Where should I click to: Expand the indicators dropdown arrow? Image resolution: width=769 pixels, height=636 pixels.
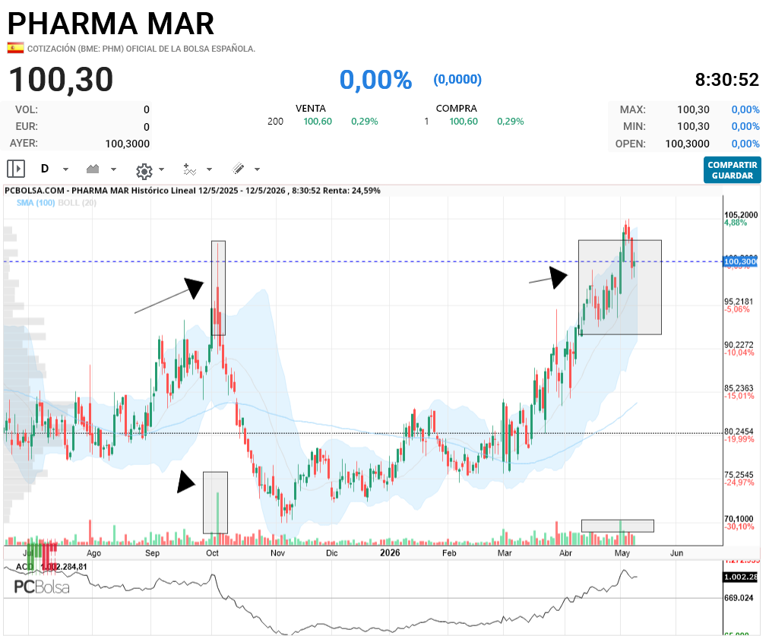[x=210, y=169]
